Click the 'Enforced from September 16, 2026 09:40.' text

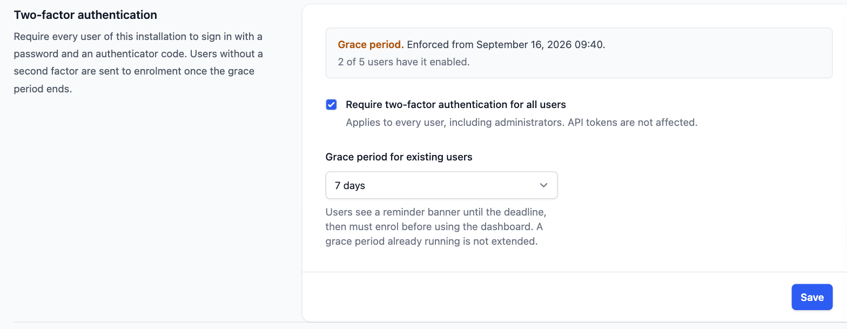506,44
